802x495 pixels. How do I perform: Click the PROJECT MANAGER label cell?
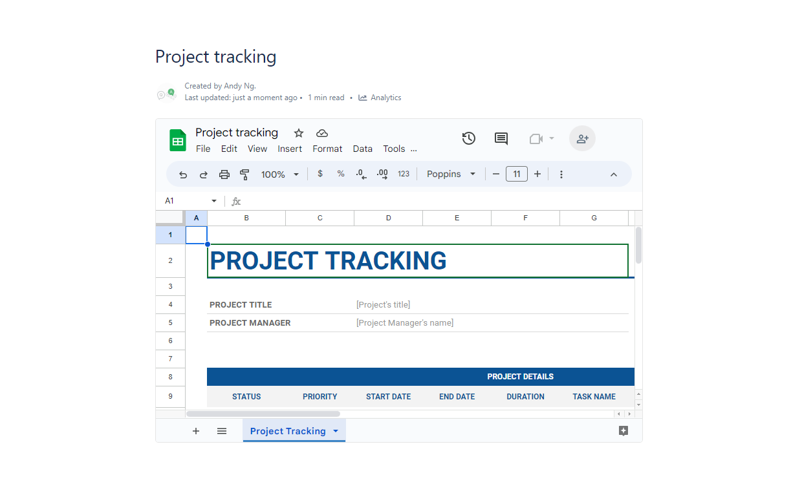[x=250, y=322]
